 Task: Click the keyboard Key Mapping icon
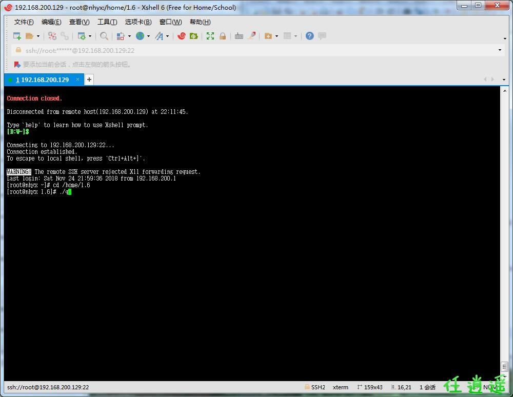239,36
